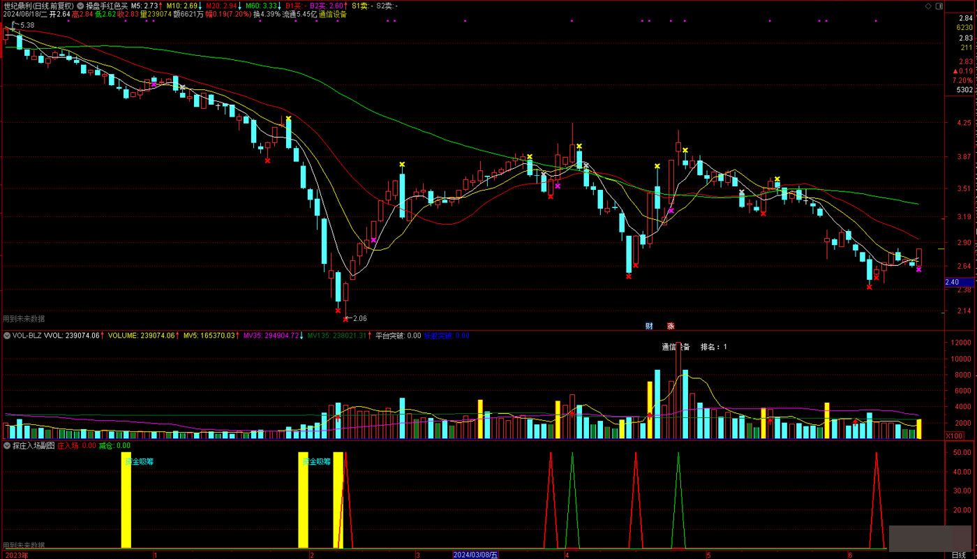
Task: Click the 用到未来数据 notice in main chart
Action: [x=24, y=318]
